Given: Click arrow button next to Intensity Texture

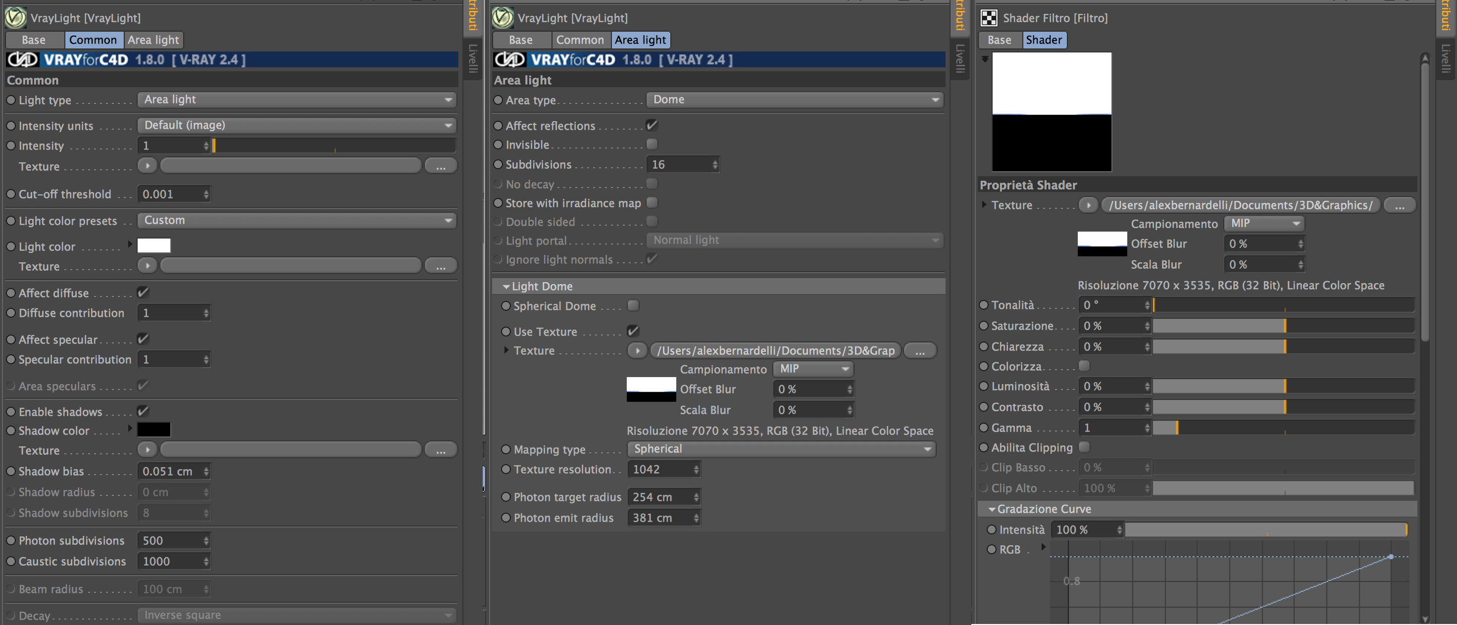Looking at the screenshot, I should 148,166.
